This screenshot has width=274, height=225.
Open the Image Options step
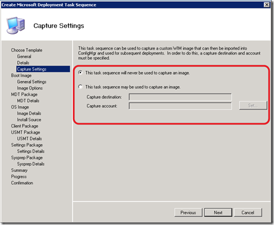coord(30,88)
